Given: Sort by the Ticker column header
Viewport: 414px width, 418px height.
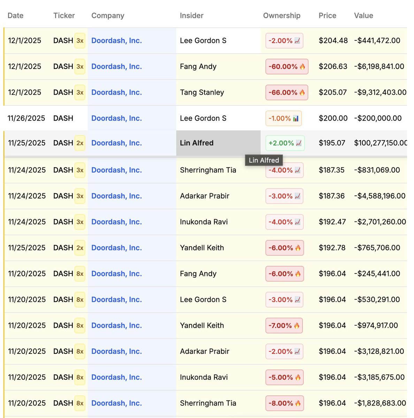Looking at the screenshot, I should tap(64, 16).
